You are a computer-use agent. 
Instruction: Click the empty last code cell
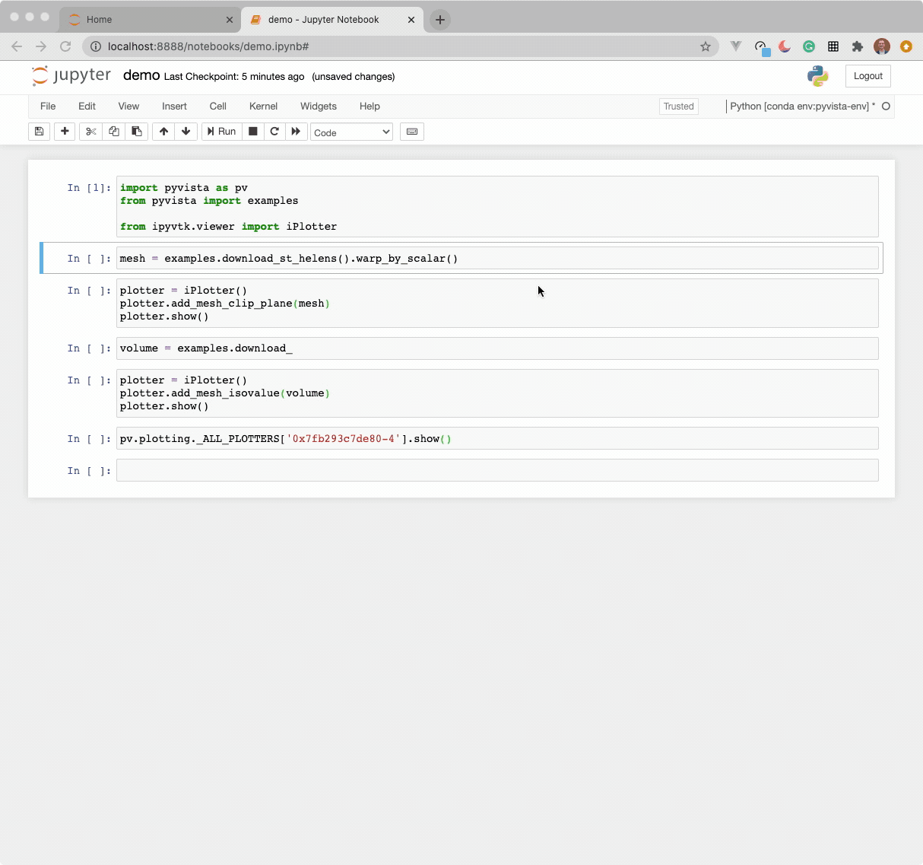pos(497,470)
